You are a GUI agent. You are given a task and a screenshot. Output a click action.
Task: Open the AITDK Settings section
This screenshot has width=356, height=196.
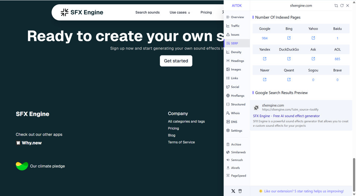click(x=237, y=131)
